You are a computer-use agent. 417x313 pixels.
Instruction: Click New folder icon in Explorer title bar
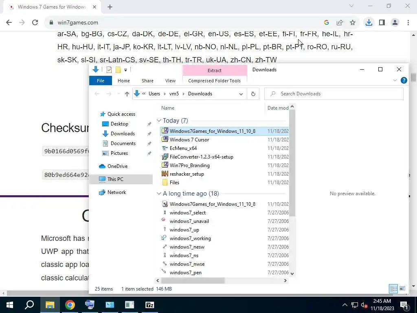pos(118,70)
